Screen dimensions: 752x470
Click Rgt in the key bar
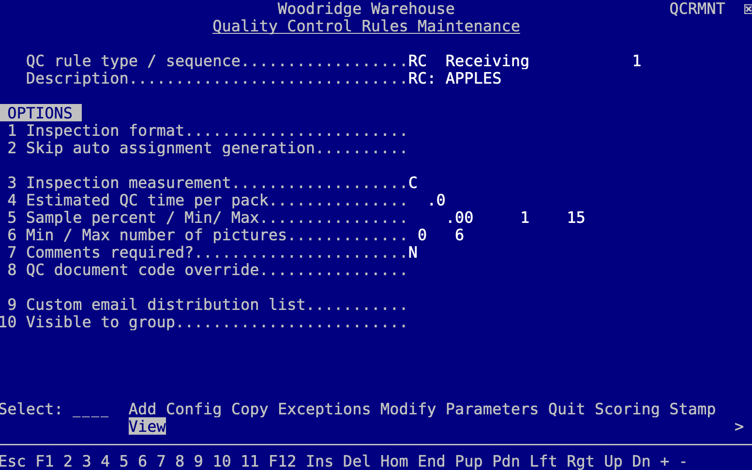tap(580, 461)
